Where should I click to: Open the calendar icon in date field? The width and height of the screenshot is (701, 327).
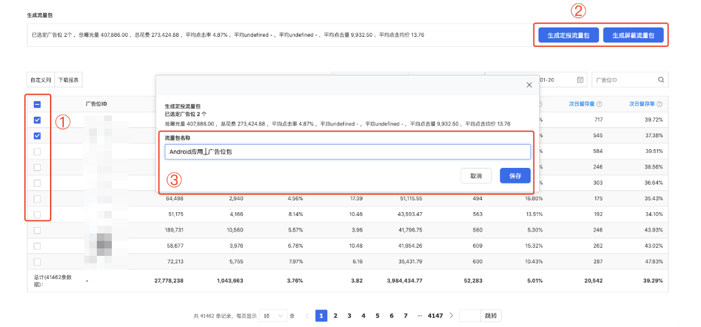point(580,80)
